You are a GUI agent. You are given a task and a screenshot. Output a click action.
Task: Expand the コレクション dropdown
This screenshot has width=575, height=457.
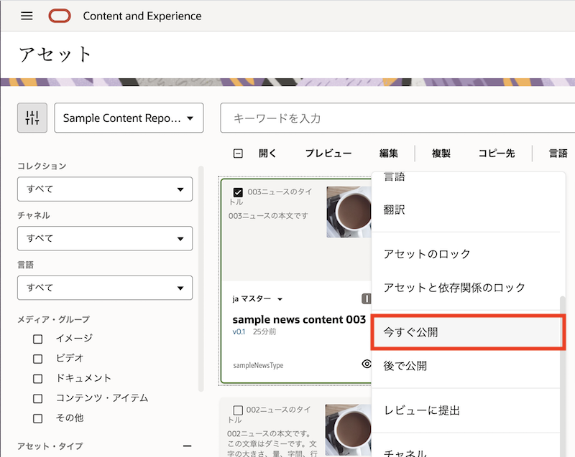click(x=105, y=189)
